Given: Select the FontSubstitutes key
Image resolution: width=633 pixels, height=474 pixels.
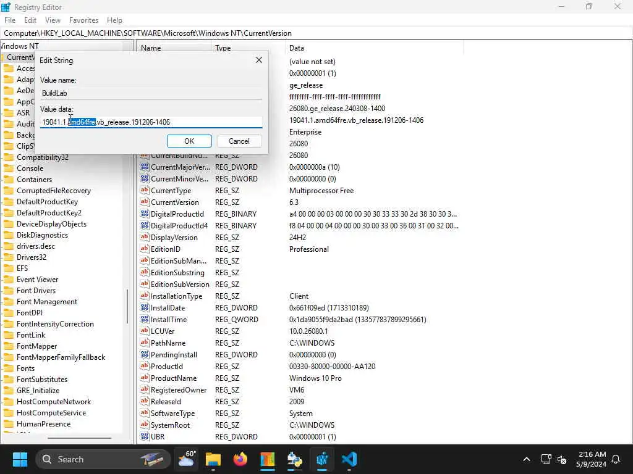Looking at the screenshot, I should coord(42,380).
